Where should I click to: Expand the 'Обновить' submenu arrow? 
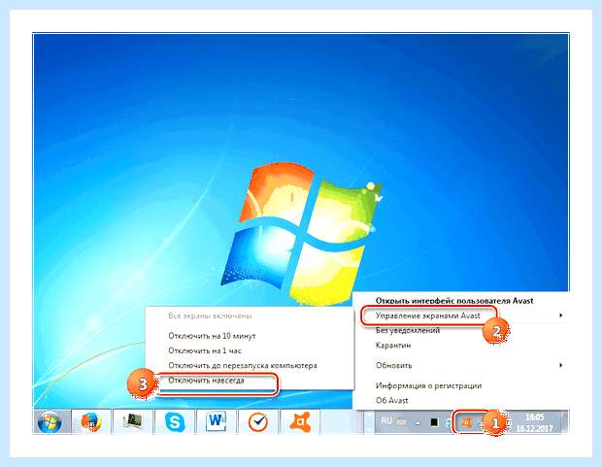pos(561,365)
